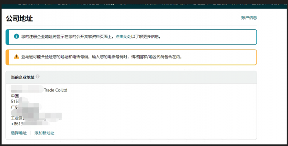Click the 添加新地址 link
Viewport: 288px width, 146px height.
pos(44,133)
